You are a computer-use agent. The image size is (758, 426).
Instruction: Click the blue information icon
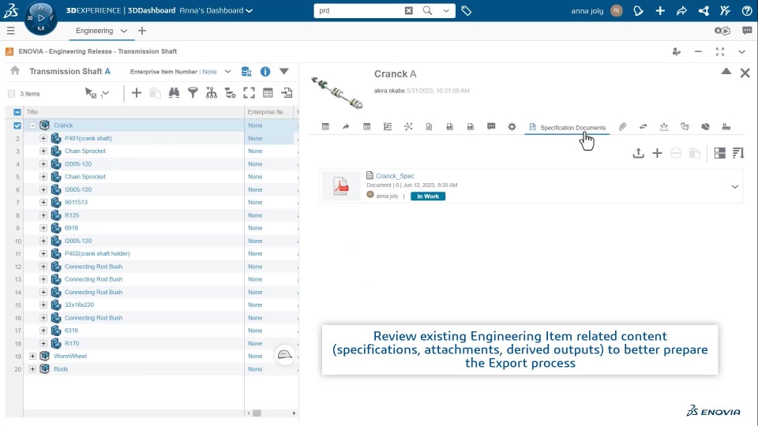[x=265, y=72]
